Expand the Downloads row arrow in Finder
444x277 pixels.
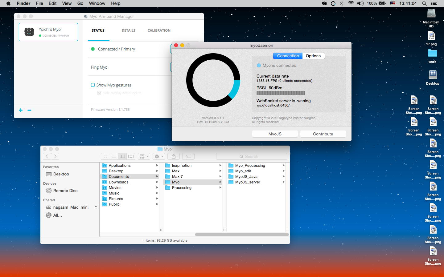click(157, 182)
